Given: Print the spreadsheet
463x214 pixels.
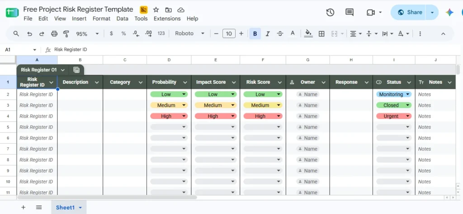Looking at the screenshot, I should pos(54,33).
